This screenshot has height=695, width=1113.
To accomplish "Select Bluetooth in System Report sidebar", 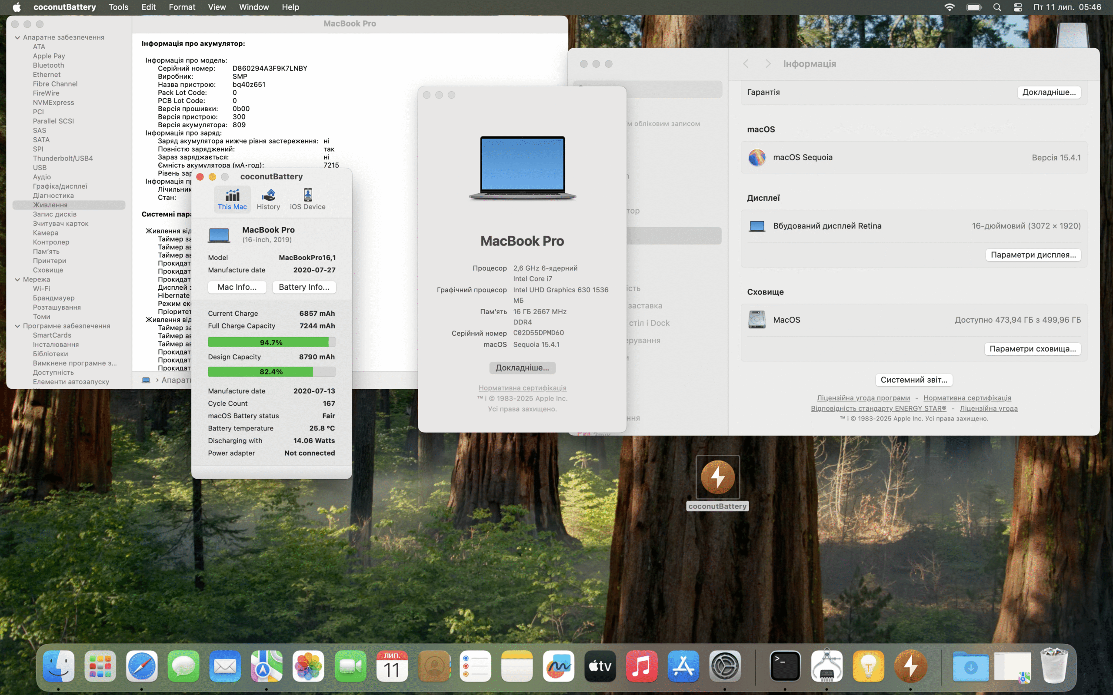I will click(x=48, y=65).
